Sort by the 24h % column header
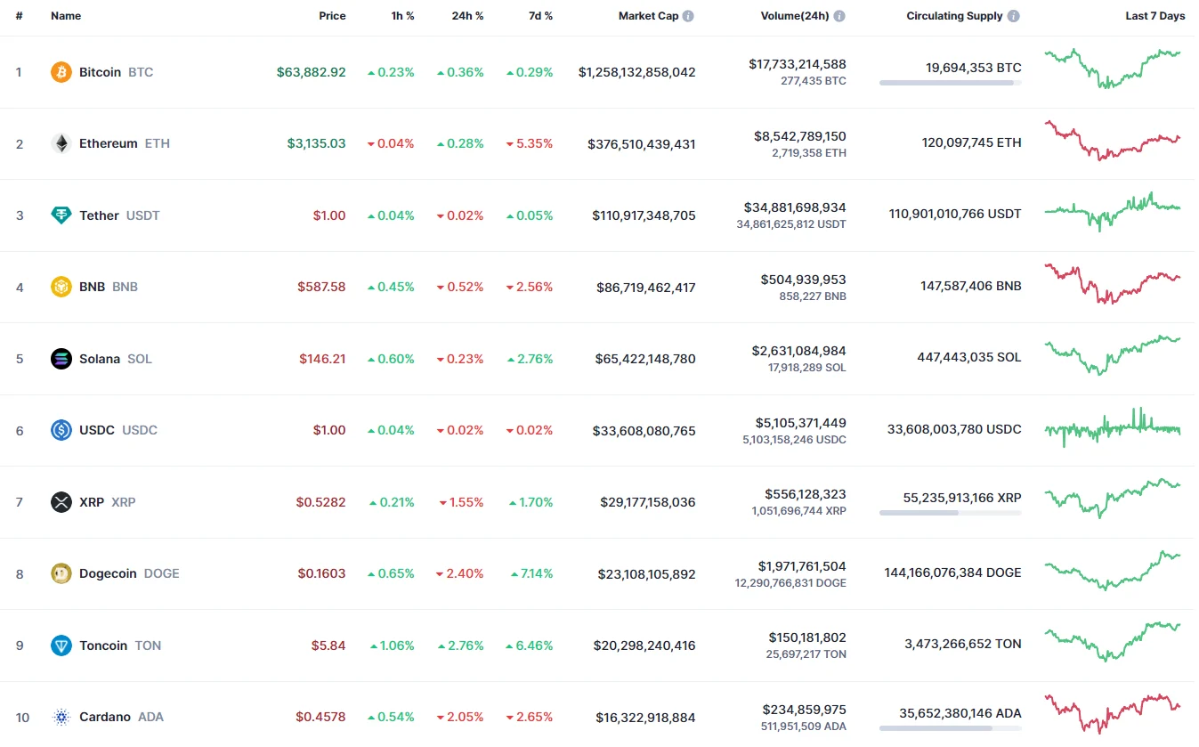This screenshot has width=1199, height=747. [x=467, y=16]
